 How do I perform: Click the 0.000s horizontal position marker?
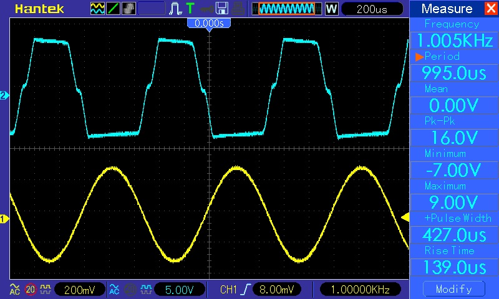pos(209,22)
